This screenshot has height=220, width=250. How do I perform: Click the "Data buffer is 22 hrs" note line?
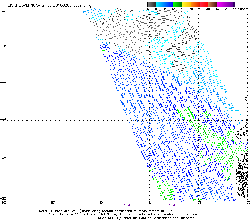122,214
